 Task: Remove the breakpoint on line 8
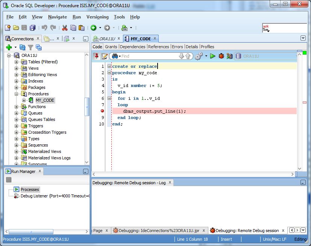tap(102, 111)
